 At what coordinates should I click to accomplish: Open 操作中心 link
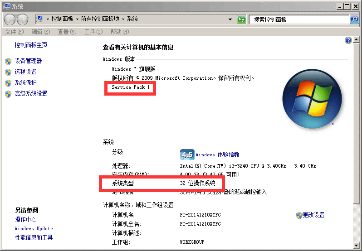tap(25, 219)
